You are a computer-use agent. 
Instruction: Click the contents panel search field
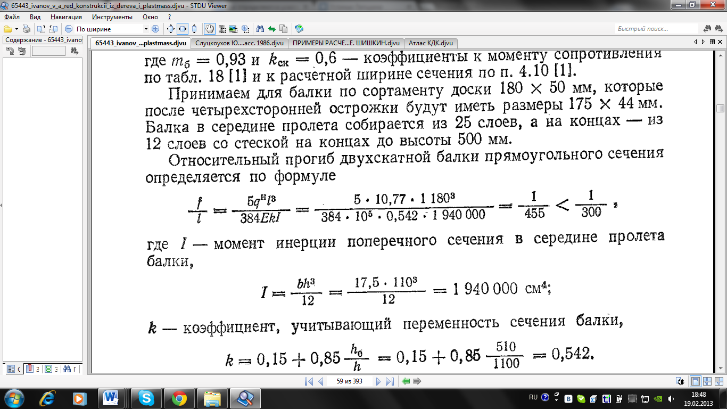pos(48,51)
